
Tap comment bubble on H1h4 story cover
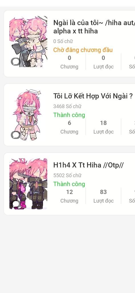pyautogui.click(x=15, y=204)
